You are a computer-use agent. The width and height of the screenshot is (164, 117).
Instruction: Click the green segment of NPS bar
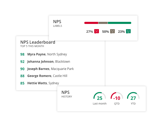(x=119, y=23)
